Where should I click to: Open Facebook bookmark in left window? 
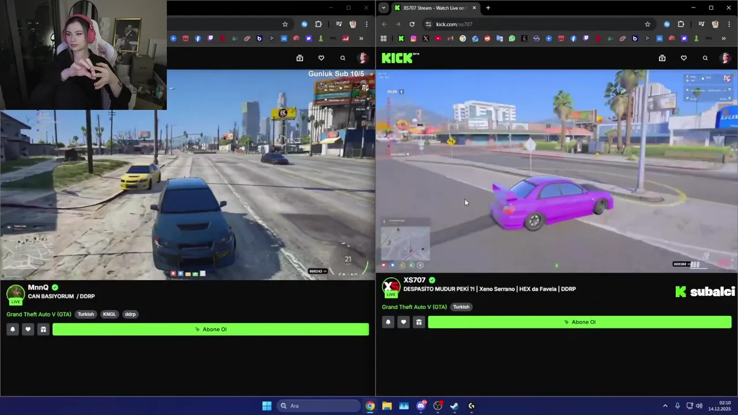pyautogui.click(x=198, y=39)
